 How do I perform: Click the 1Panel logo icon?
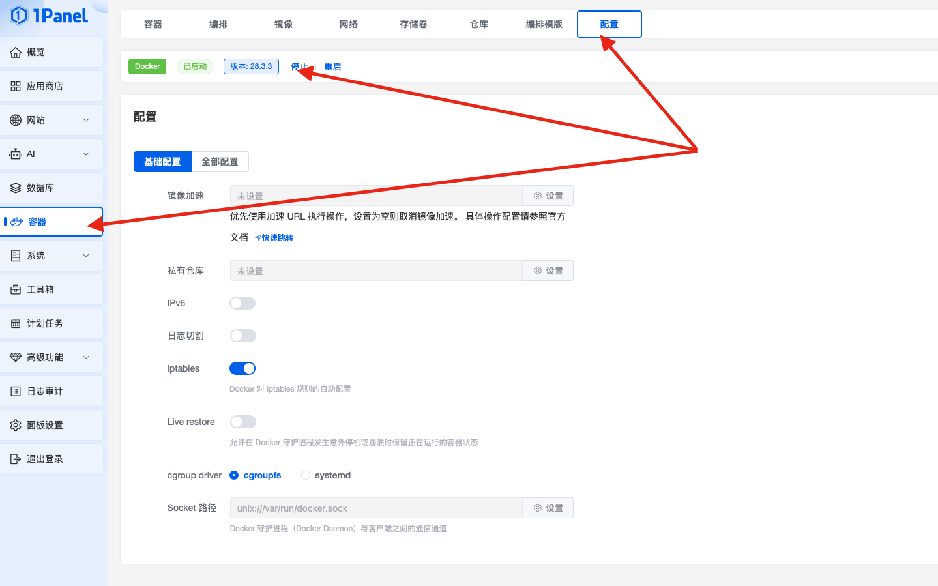pos(19,15)
